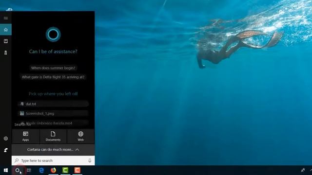The width and height of the screenshot is (312, 175).
Task: Open recent file dat.txt
Action: 53,104
